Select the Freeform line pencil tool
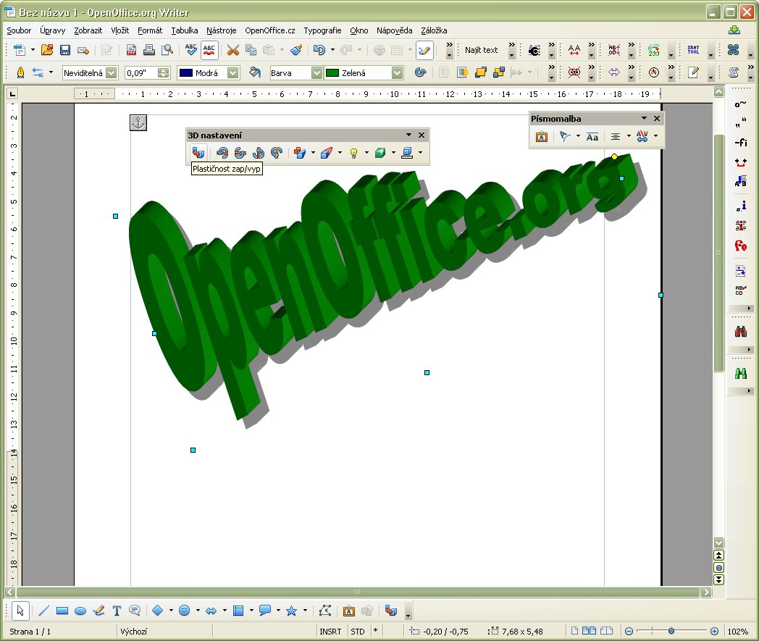Image resolution: width=759 pixels, height=641 pixels. (x=98, y=611)
